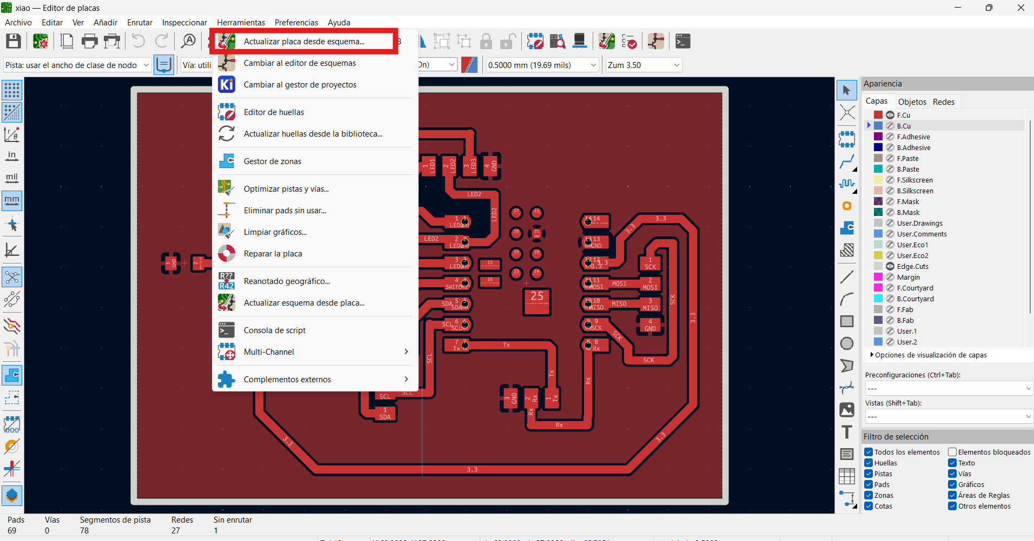
Task: Open the 3D viewer icon
Action: [x=579, y=41]
